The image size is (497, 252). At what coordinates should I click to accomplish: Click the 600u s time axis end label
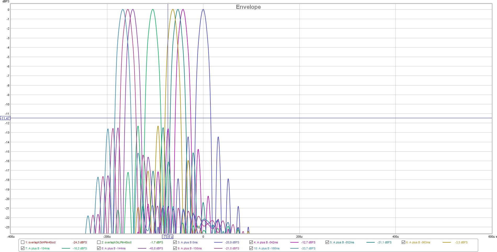(x=492, y=237)
